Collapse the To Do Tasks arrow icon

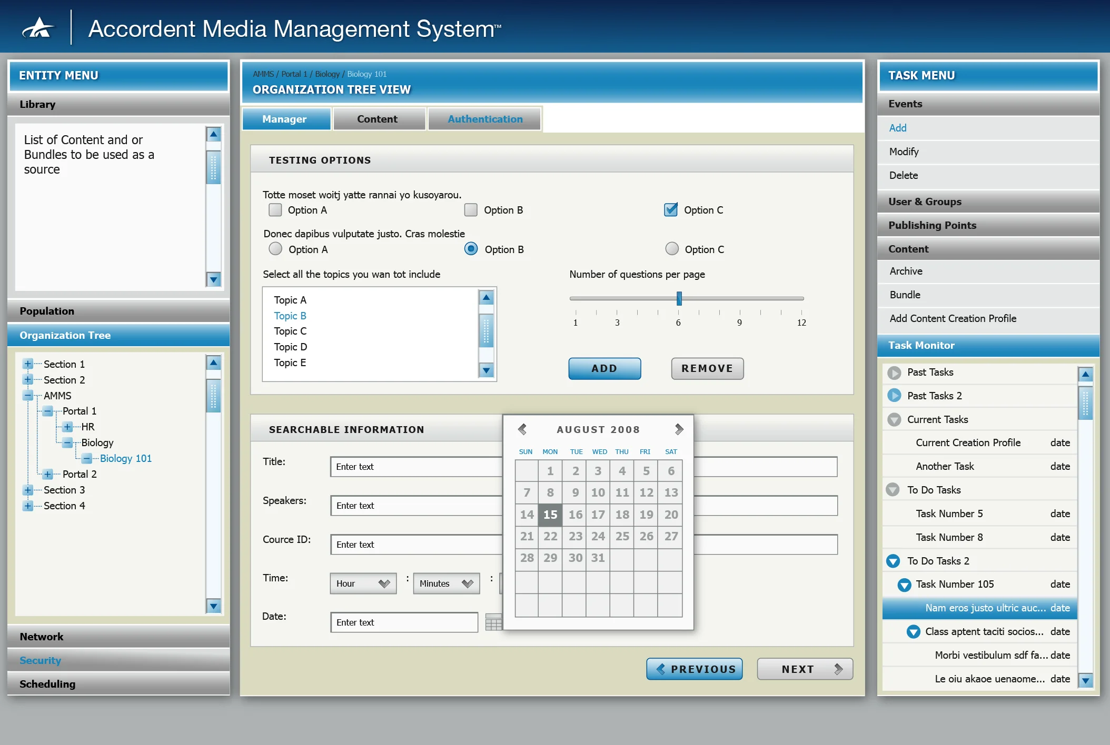(893, 490)
